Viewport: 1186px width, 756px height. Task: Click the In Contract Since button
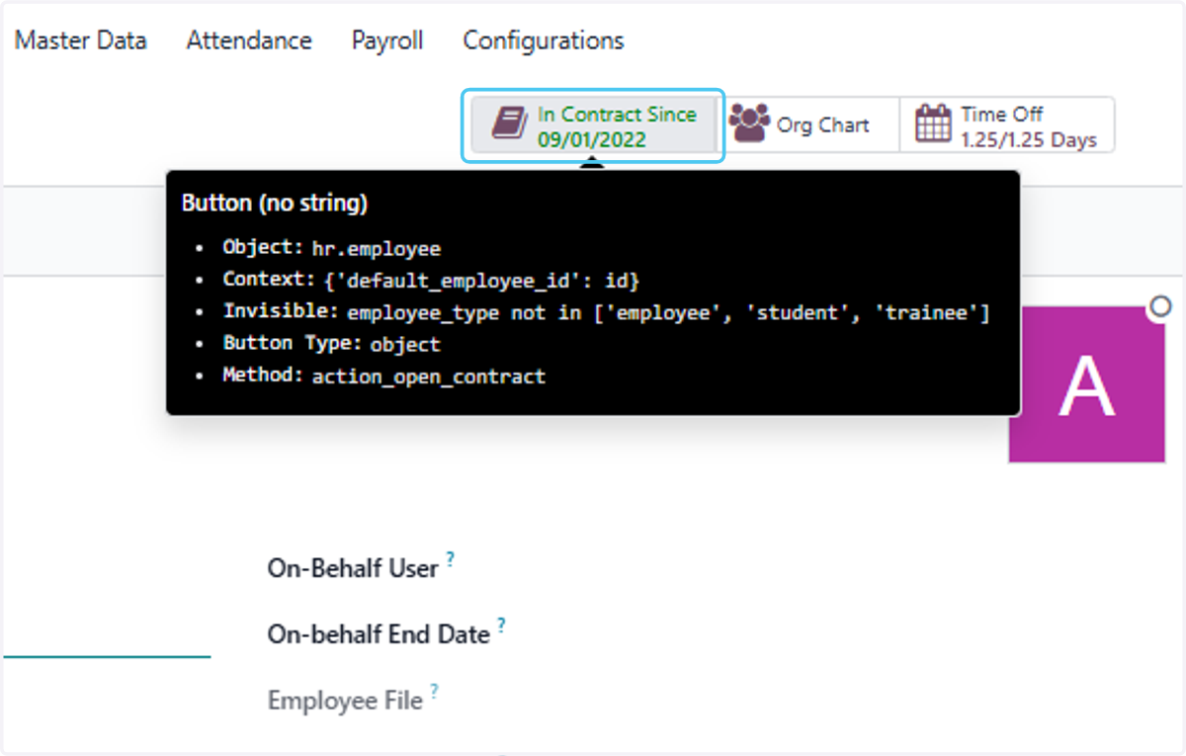point(594,126)
